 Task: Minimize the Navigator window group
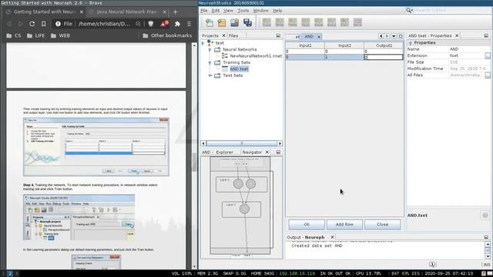coord(278,152)
